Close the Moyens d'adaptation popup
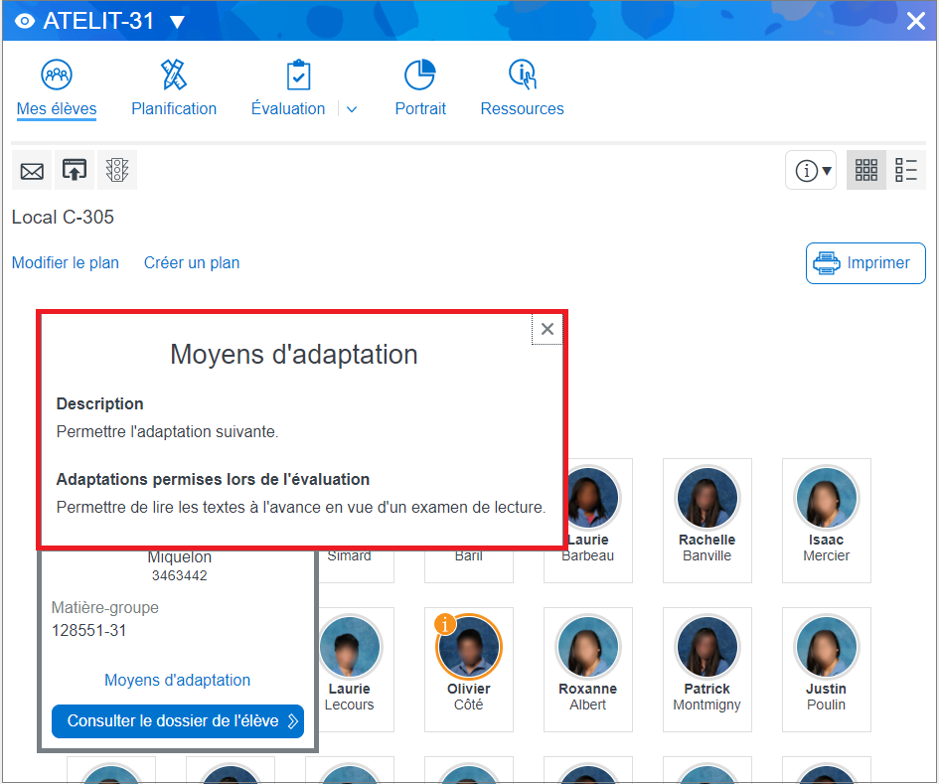Viewport: 941px width, 784px height. (547, 329)
